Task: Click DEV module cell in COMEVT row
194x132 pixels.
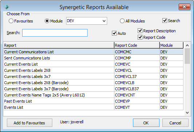Action: [171, 107]
